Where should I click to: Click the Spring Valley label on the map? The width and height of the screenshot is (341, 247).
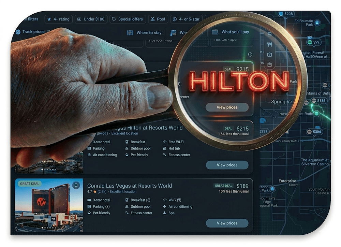click(282, 102)
